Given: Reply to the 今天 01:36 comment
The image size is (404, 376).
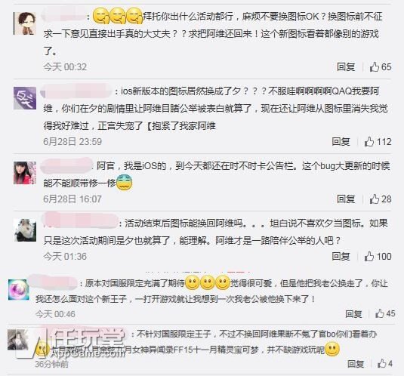Looking at the screenshot, I should pyautogui.click(x=341, y=257).
